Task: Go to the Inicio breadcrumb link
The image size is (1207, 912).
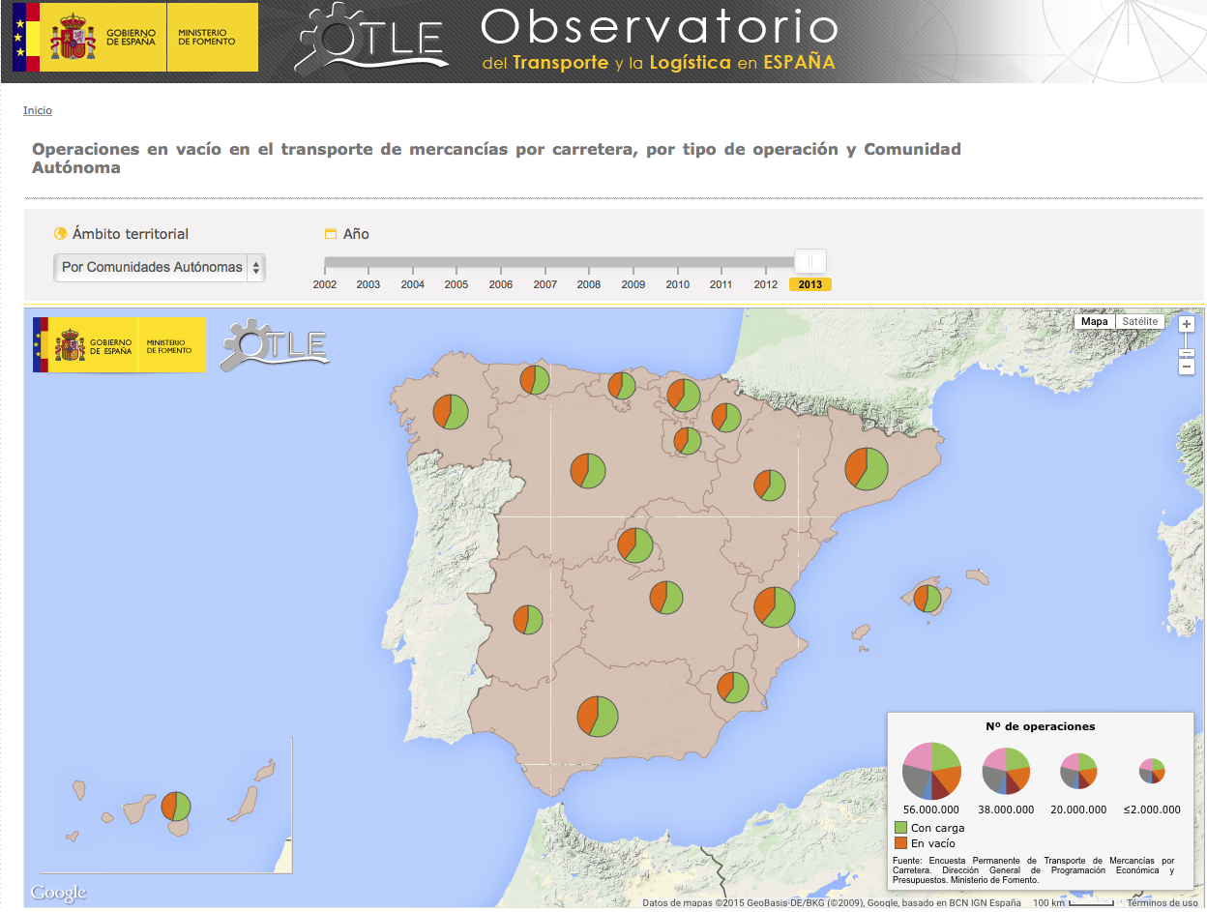Action: [x=38, y=110]
